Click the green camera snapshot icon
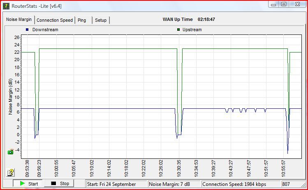308x190 pixels. [x=11, y=151]
